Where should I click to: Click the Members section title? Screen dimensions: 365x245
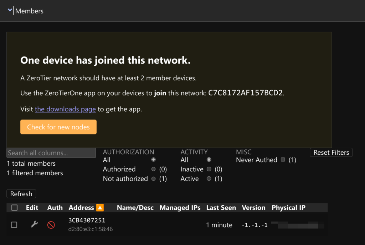(29, 11)
